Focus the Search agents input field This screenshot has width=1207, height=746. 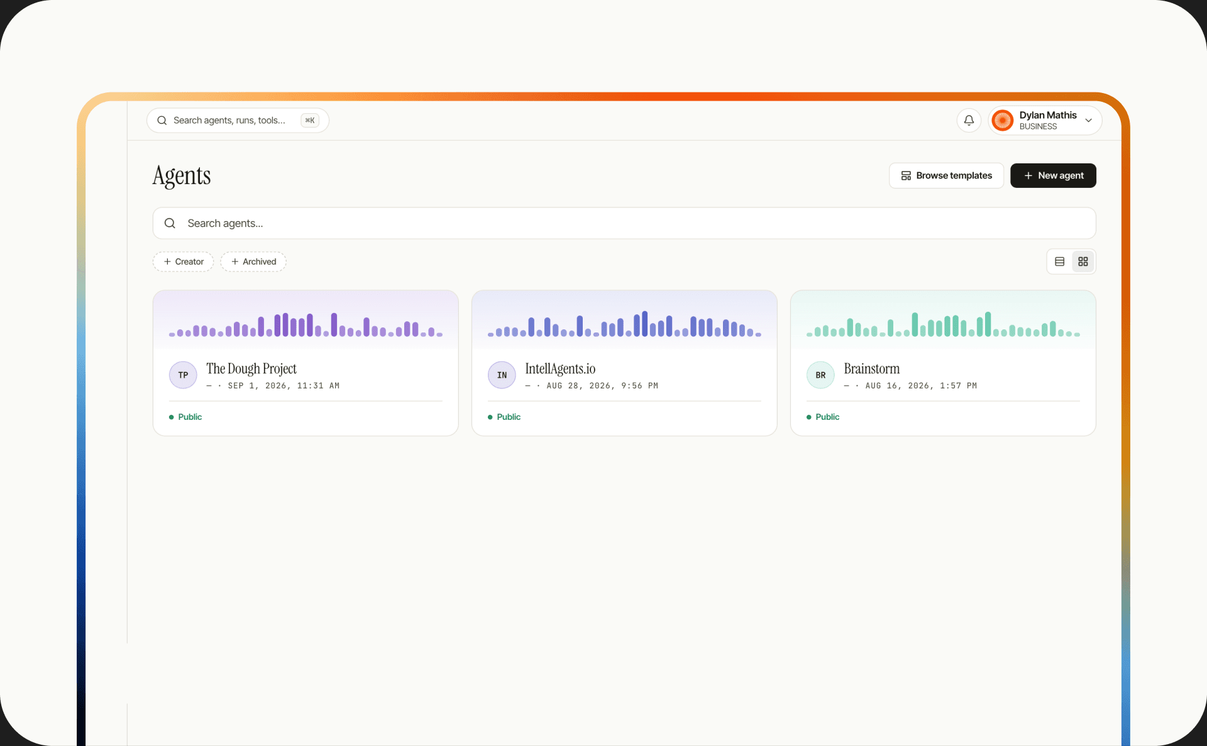624,223
